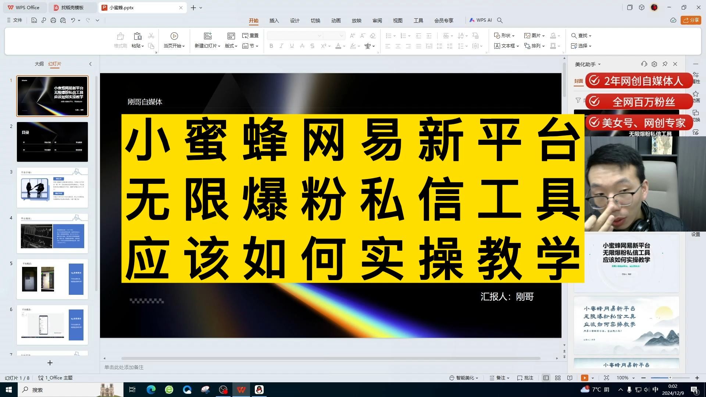706x397 pixels.
Task: Click the search magnifier beside WPS AI
Action: (x=500, y=20)
